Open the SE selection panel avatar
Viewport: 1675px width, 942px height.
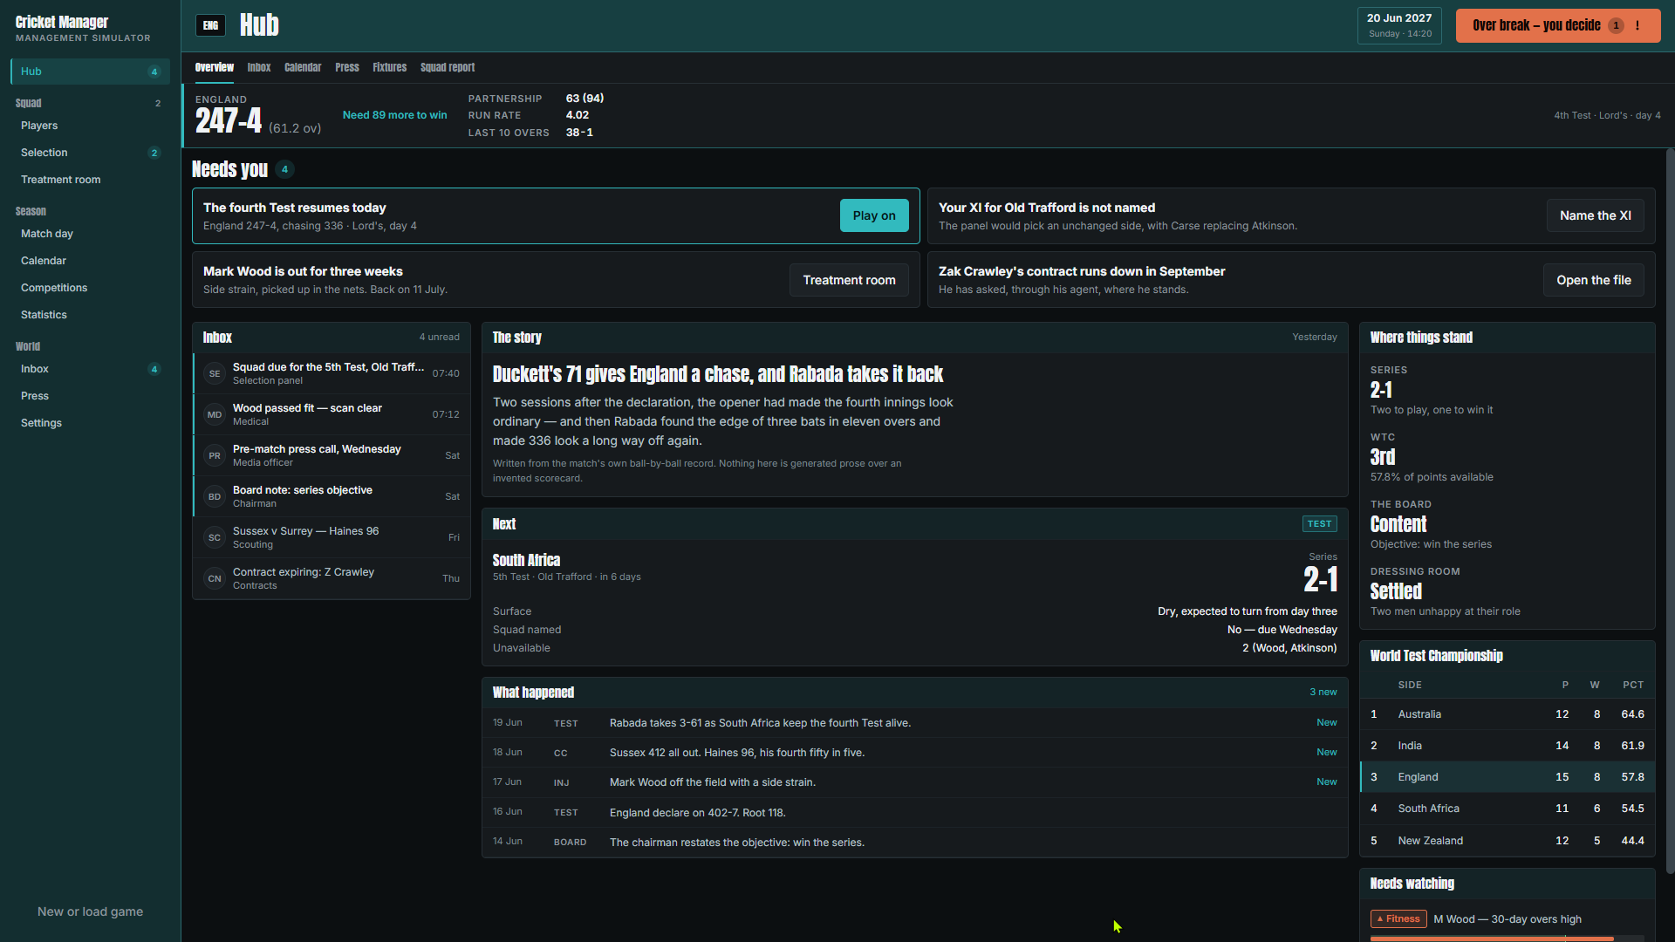tap(215, 373)
